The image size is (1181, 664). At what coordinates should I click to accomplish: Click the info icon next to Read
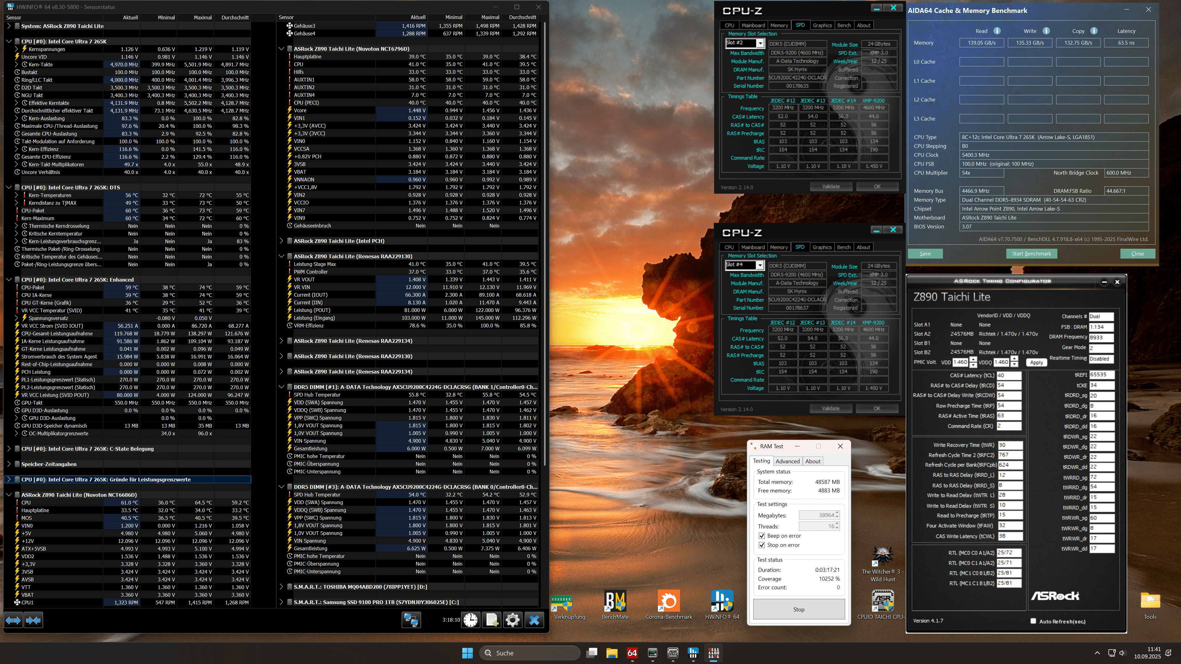pos(997,31)
